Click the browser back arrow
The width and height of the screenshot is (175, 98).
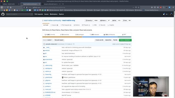tap(2, 7)
